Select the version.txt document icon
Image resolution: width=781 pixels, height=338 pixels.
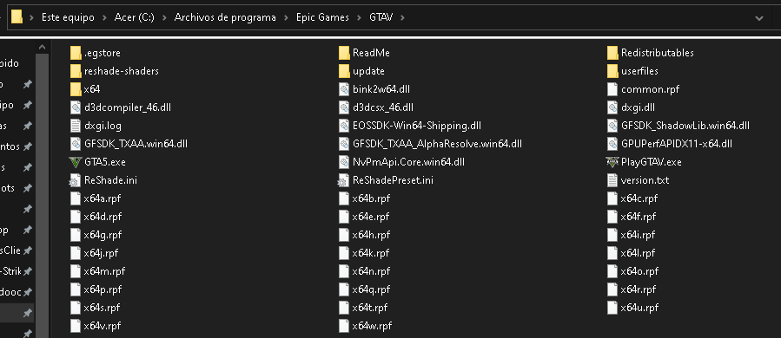click(x=612, y=180)
